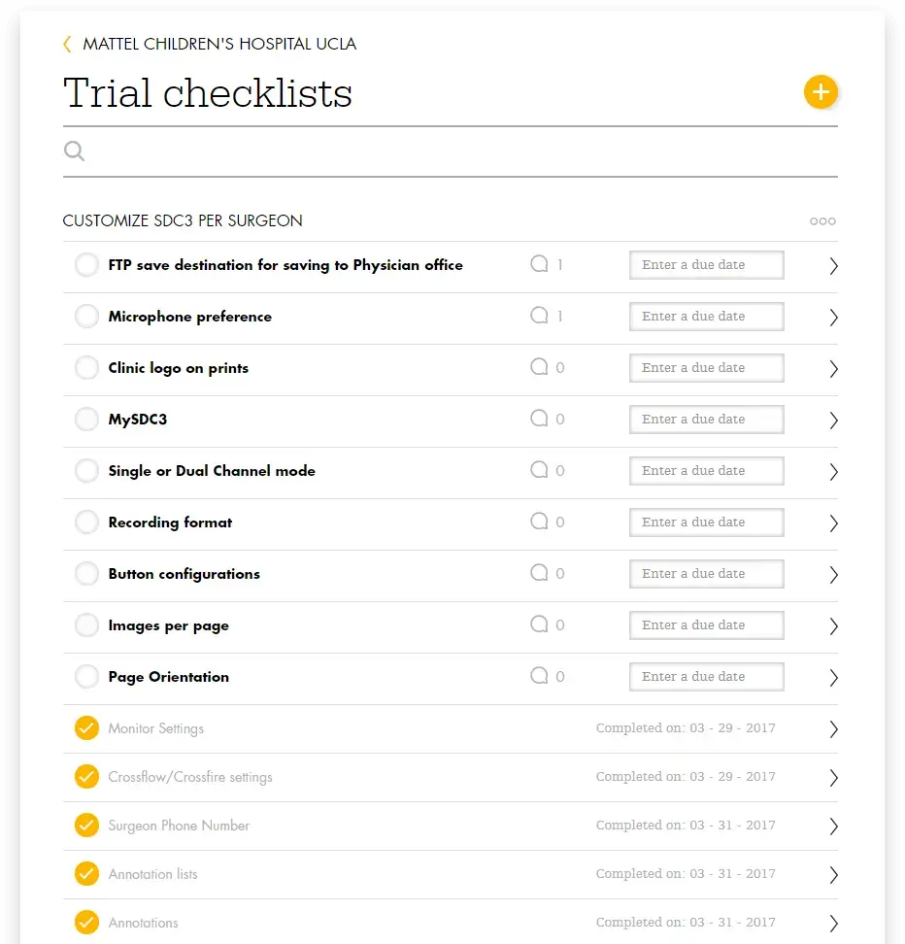The height and width of the screenshot is (944, 905).
Task: Focus the checklist search field
Action: click(x=456, y=152)
